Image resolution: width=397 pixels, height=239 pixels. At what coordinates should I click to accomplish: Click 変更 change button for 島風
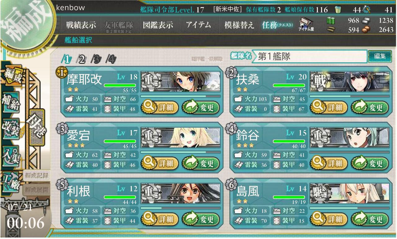[x=370, y=219]
